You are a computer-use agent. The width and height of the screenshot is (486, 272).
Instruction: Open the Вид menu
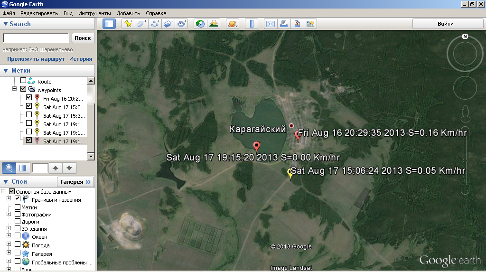tap(68, 13)
